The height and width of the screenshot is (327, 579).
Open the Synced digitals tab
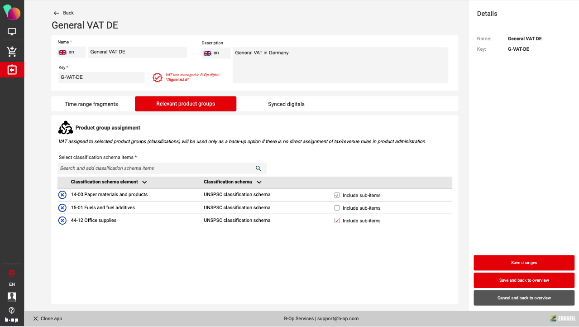286,104
